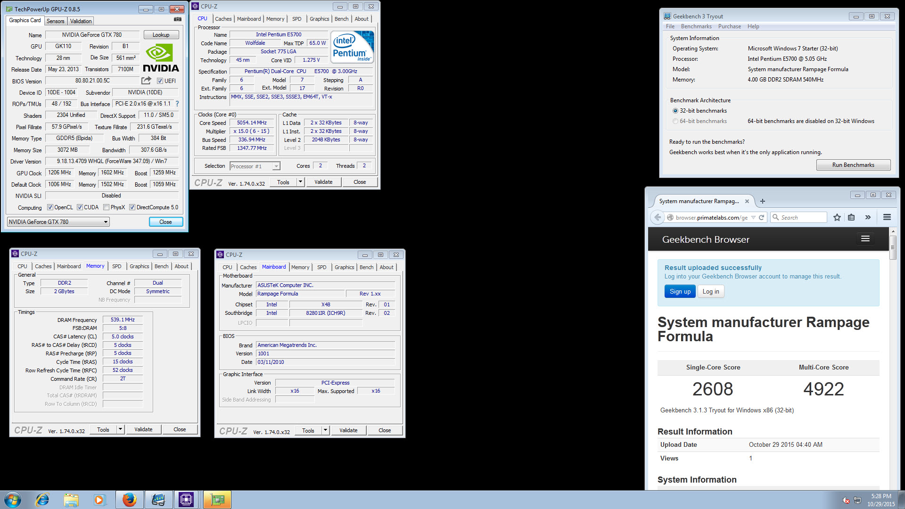Viewport: 905px width, 509px height.
Task: Click Tools button in CPU-Z Mainboard window
Action: pyautogui.click(x=308, y=430)
